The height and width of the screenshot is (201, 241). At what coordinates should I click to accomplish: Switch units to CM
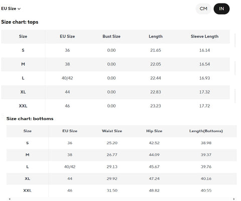(x=203, y=9)
